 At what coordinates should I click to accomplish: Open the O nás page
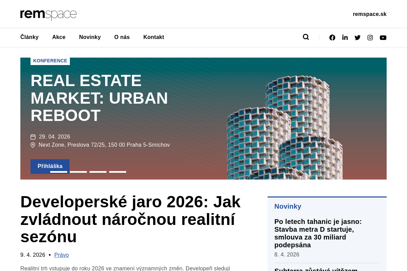point(122,37)
